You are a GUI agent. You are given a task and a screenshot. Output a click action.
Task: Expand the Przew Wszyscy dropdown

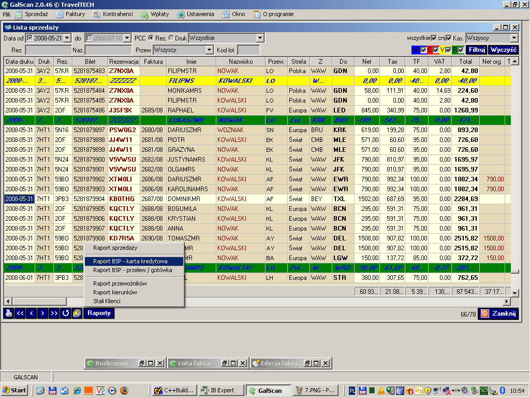point(209,50)
